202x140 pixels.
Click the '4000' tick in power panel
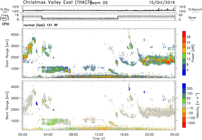(x=15, y=35)
